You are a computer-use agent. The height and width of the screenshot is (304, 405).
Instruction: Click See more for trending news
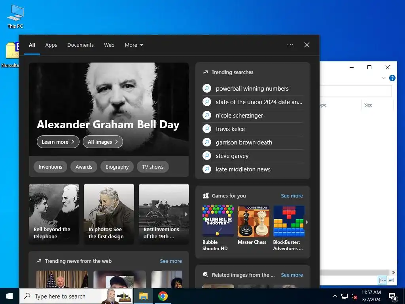[x=171, y=261]
